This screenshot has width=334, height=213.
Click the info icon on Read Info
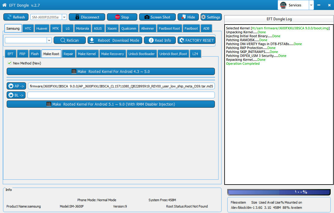pyautogui.click(x=151, y=40)
